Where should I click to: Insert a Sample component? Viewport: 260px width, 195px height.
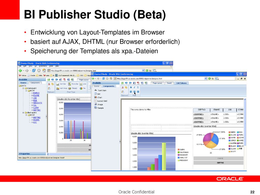click(x=99, y=108)
